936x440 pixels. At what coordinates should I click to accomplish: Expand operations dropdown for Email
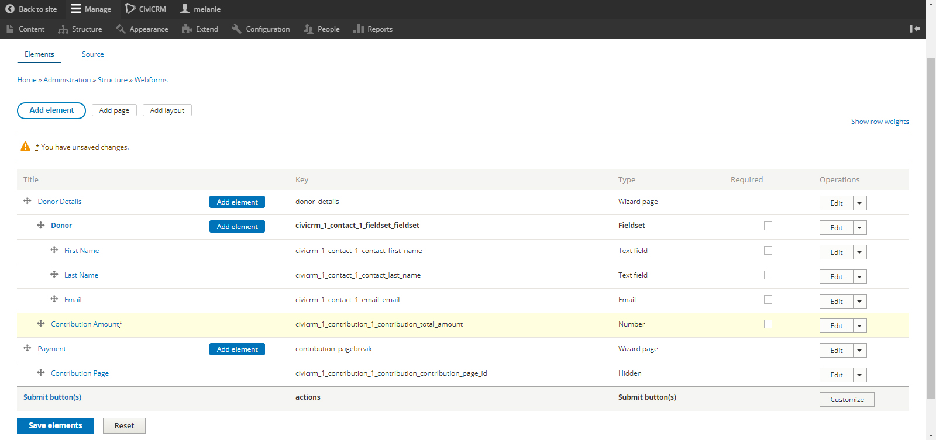[859, 302]
